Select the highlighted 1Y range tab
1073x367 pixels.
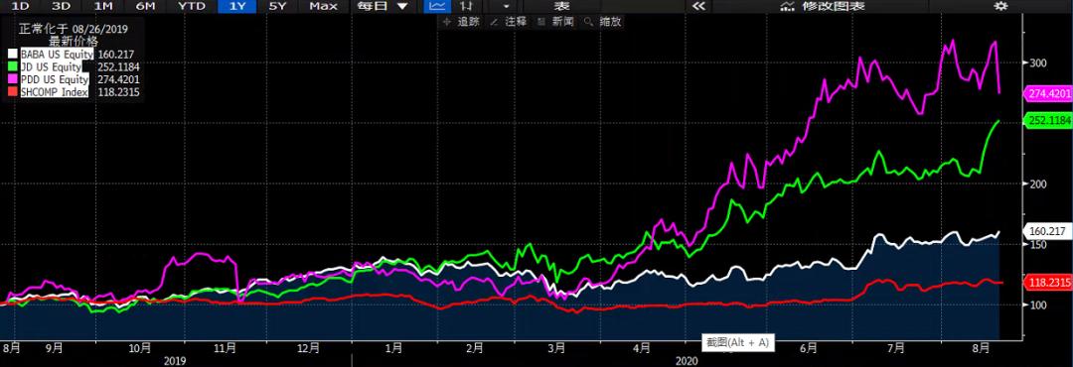pyautogui.click(x=237, y=6)
